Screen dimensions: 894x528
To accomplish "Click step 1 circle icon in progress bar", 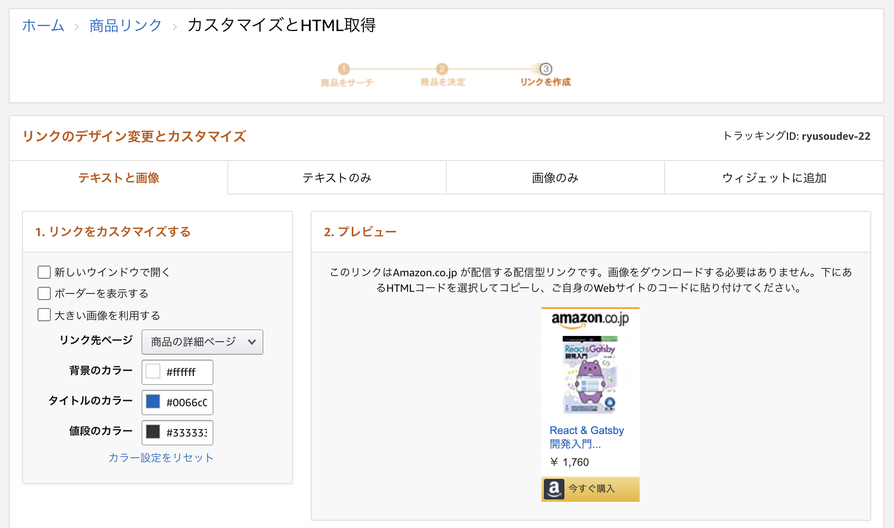I will pyautogui.click(x=344, y=69).
